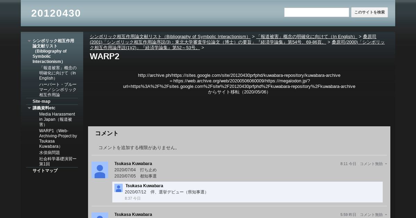Open サイトマップ in the sidebar
The width and height of the screenshot is (416, 218).
[x=45, y=171]
